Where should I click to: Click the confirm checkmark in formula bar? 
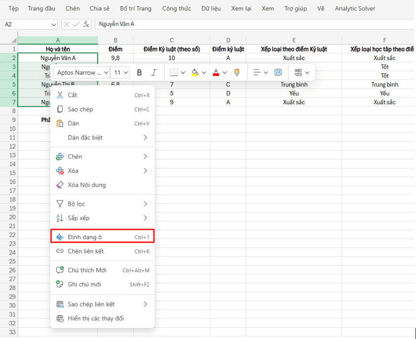tap(76, 24)
